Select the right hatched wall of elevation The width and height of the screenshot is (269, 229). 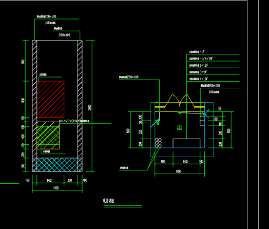click(80, 99)
